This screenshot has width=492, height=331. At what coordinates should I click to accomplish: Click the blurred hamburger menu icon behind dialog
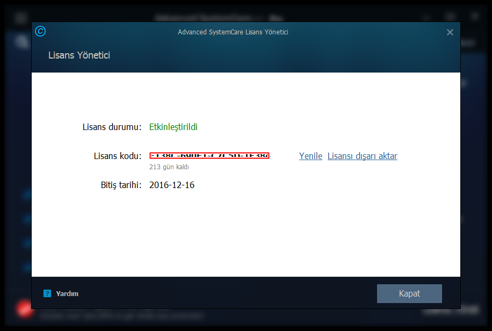coord(20,17)
